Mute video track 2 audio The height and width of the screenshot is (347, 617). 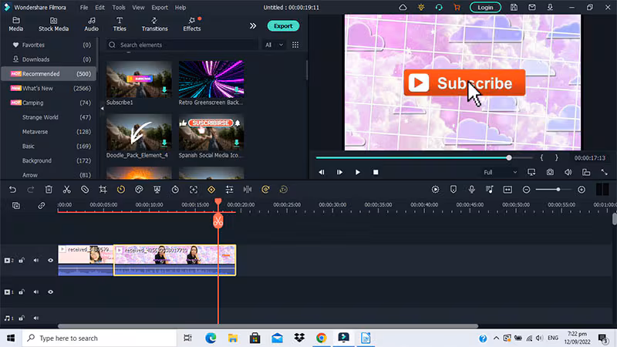pyautogui.click(x=35, y=261)
